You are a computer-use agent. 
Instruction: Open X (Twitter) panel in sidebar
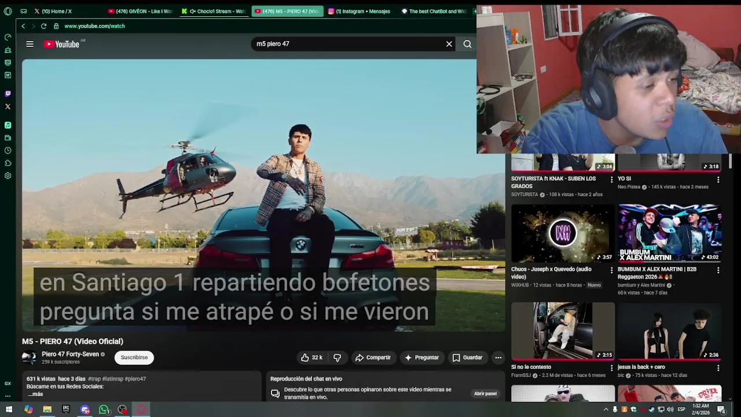(8, 107)
